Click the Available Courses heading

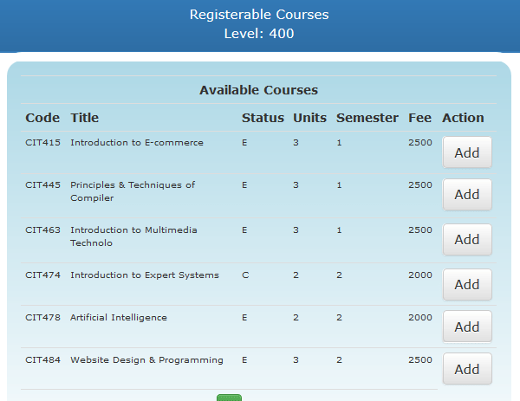click(258, 90)
